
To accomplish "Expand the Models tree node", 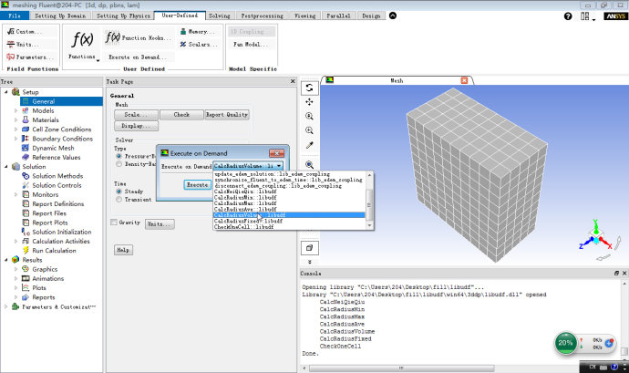I will point(15,110).
